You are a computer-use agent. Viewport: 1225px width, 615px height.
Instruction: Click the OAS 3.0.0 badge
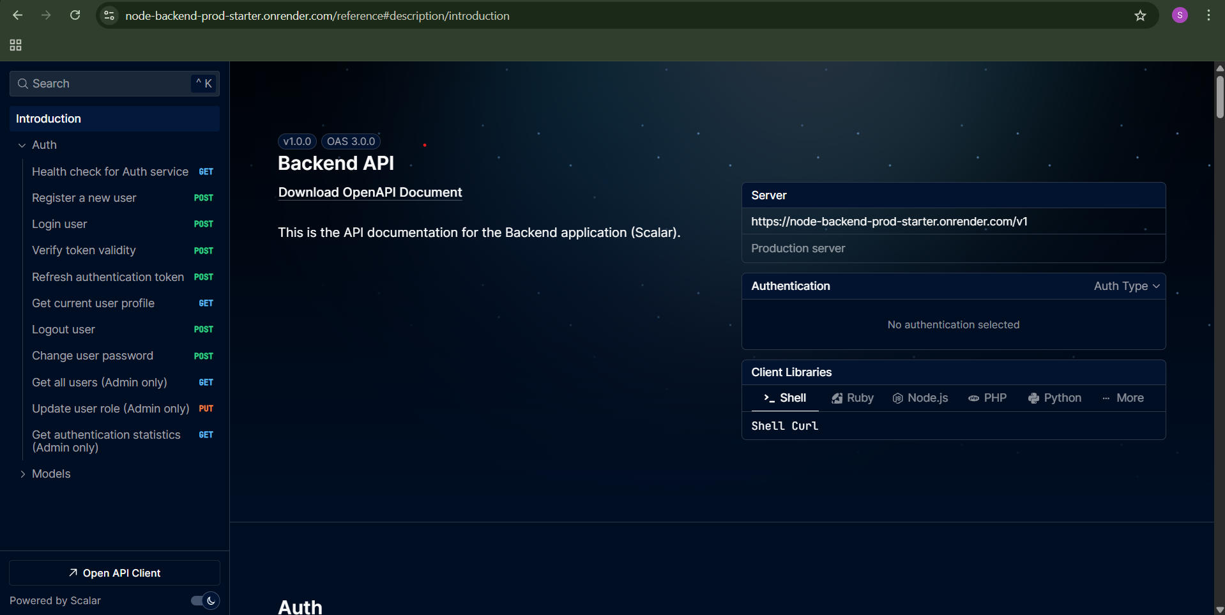click(x=351, y=141)
